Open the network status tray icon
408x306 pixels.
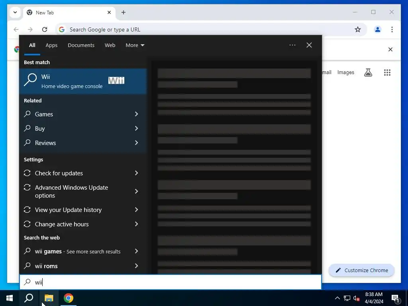click(x=347, y=298)
